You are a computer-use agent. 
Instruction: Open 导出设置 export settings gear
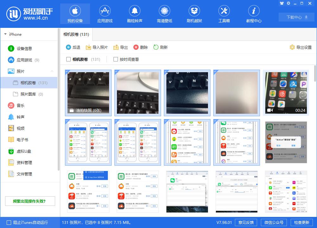tap(299, 47)
